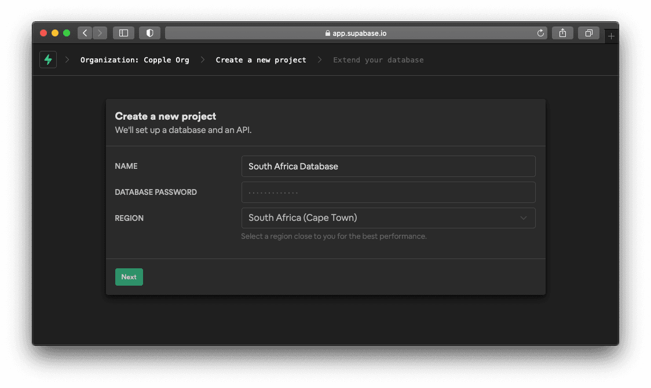Viewport: 651px width, 388px height.
Task: Open the privacy shield report icon
Action: (149, 33)
